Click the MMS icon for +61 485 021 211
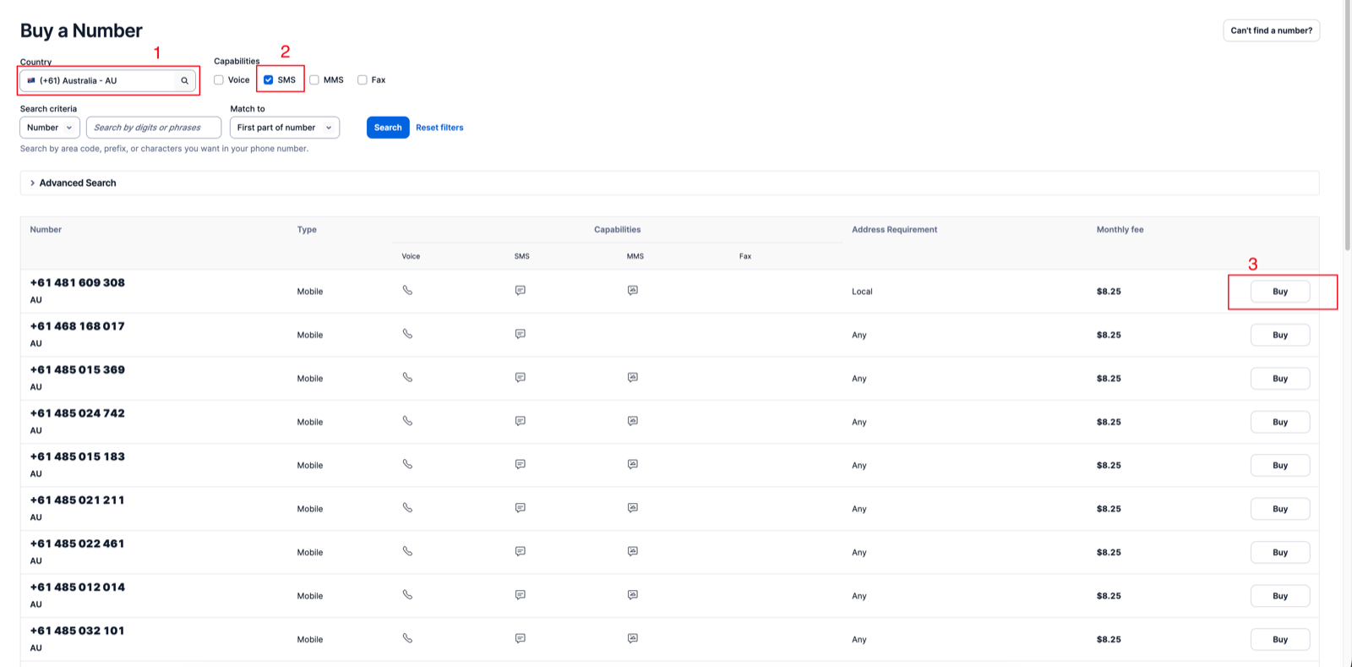Viewport: 1352px width, 667px height. coord(633,508)
